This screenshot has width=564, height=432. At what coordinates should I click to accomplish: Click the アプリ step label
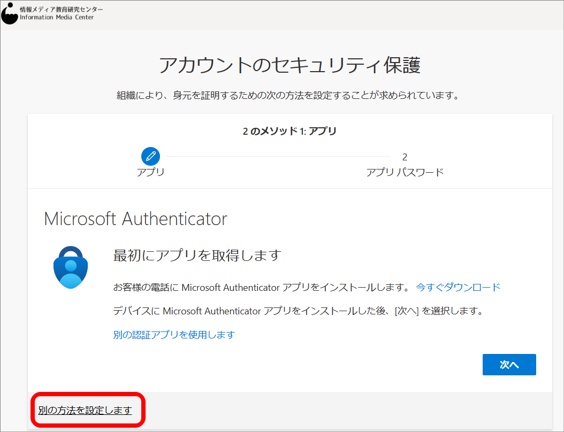(150, 172)
